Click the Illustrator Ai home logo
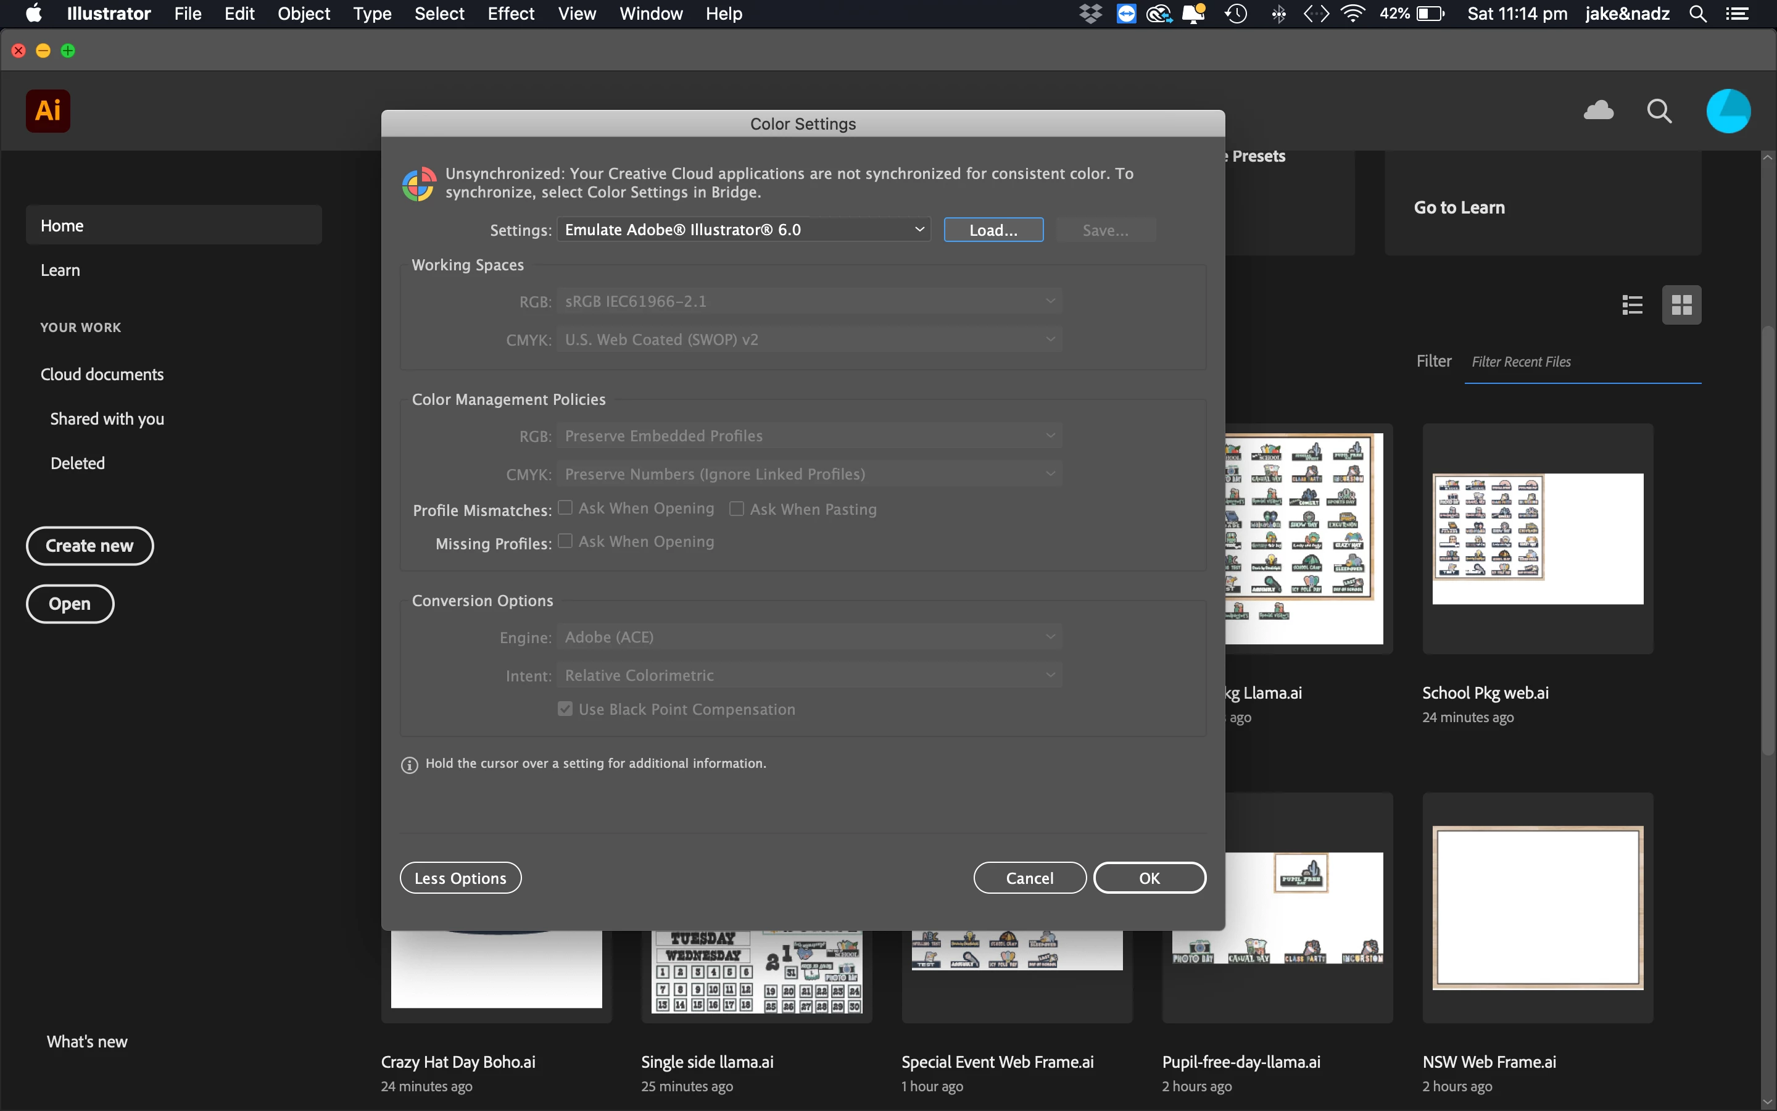This screenshot has height=1111, width=1777. [x=48, y=111]
